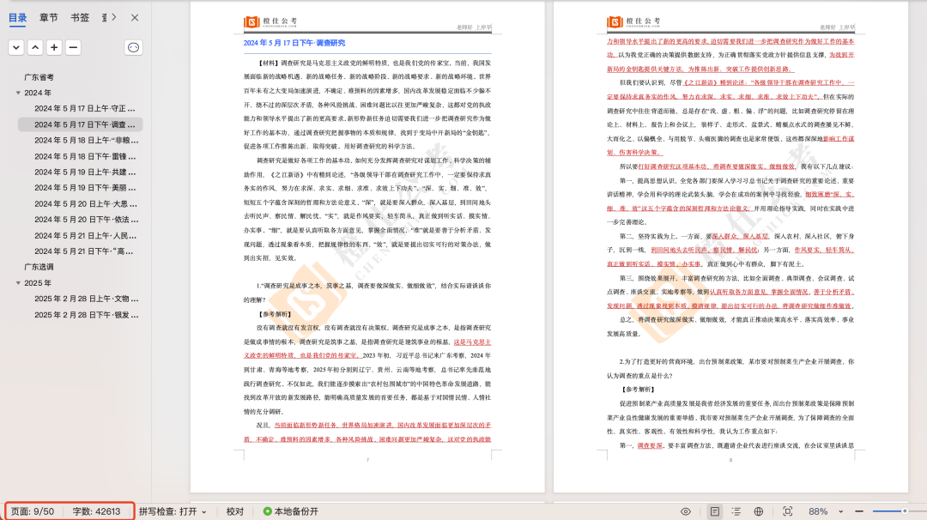Switch to outline view in status bar
Image resolution: width=927 pixels, height=520 pixels.
point(736,511)
